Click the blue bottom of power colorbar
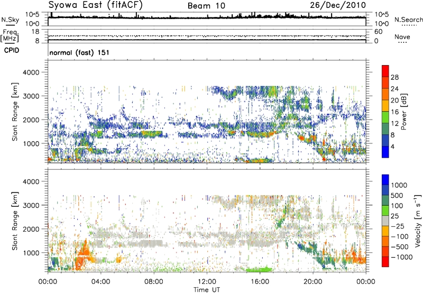 click(x=385, y=152)
